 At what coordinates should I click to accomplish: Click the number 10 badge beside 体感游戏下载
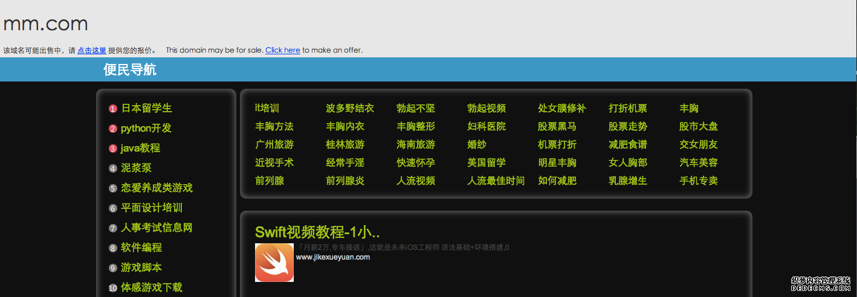click(x=113, y=288)
